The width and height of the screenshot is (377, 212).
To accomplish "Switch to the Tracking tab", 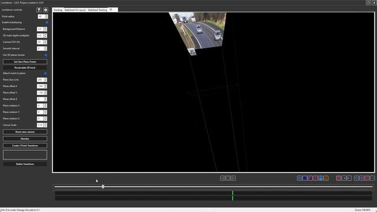I will [58, 10].
